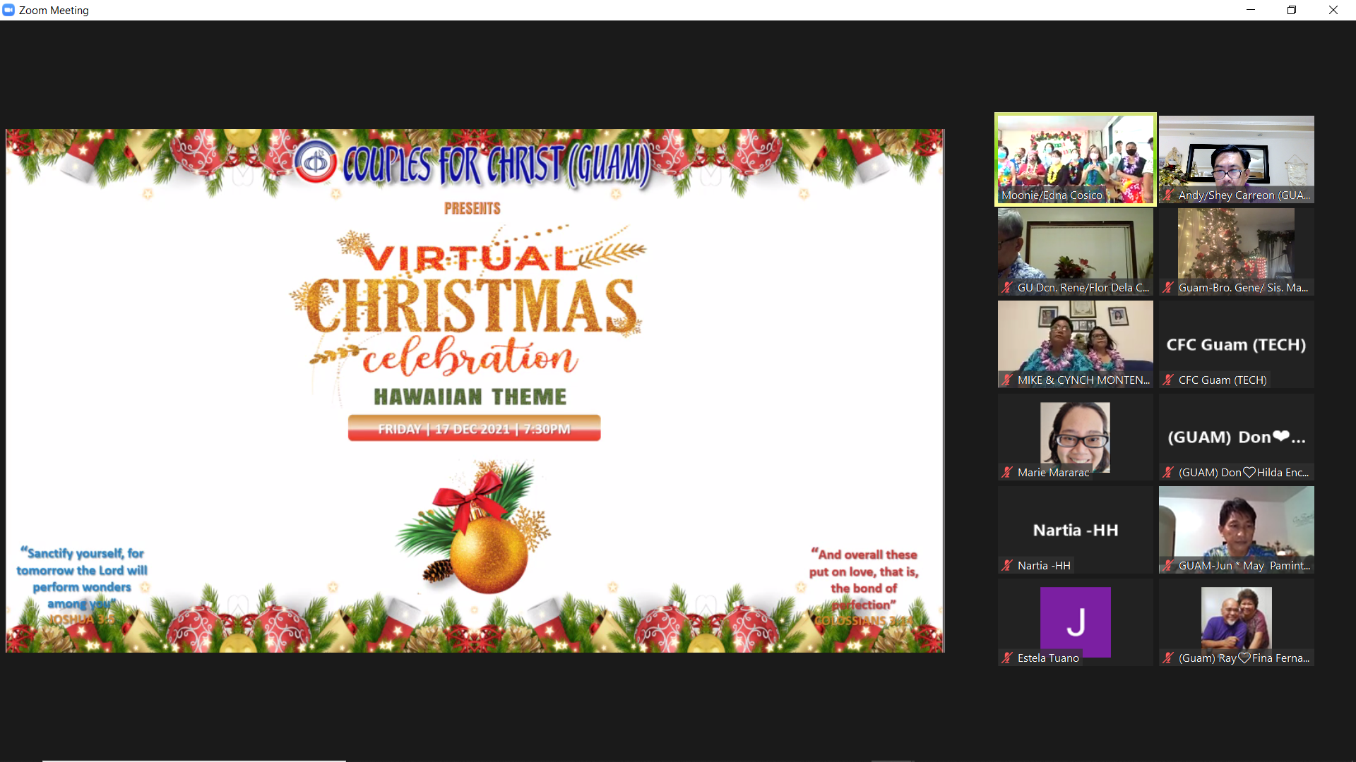Click the Moonie/Edna Cosico name label
This screenshot has height=762, width=1356.
click(x=1051, y=195)
